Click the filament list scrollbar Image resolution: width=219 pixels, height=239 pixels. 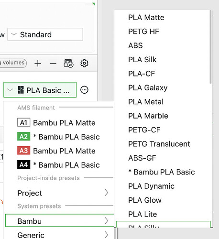coord(211,47)
